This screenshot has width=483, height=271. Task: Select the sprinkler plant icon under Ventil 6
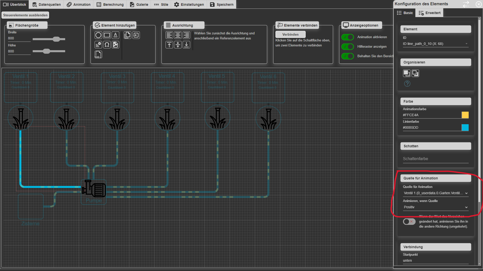tap(268, 118)
